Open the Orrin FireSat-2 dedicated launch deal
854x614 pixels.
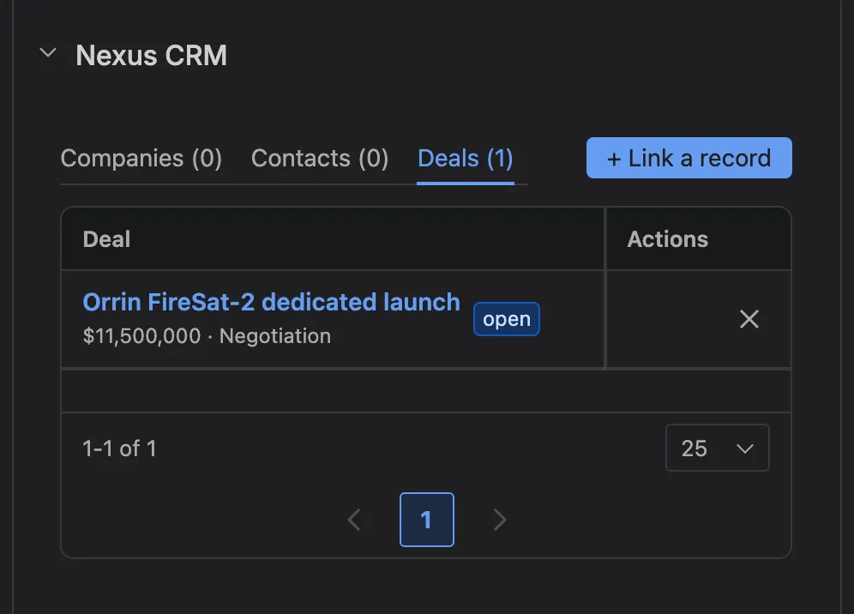tap(271, 302)
